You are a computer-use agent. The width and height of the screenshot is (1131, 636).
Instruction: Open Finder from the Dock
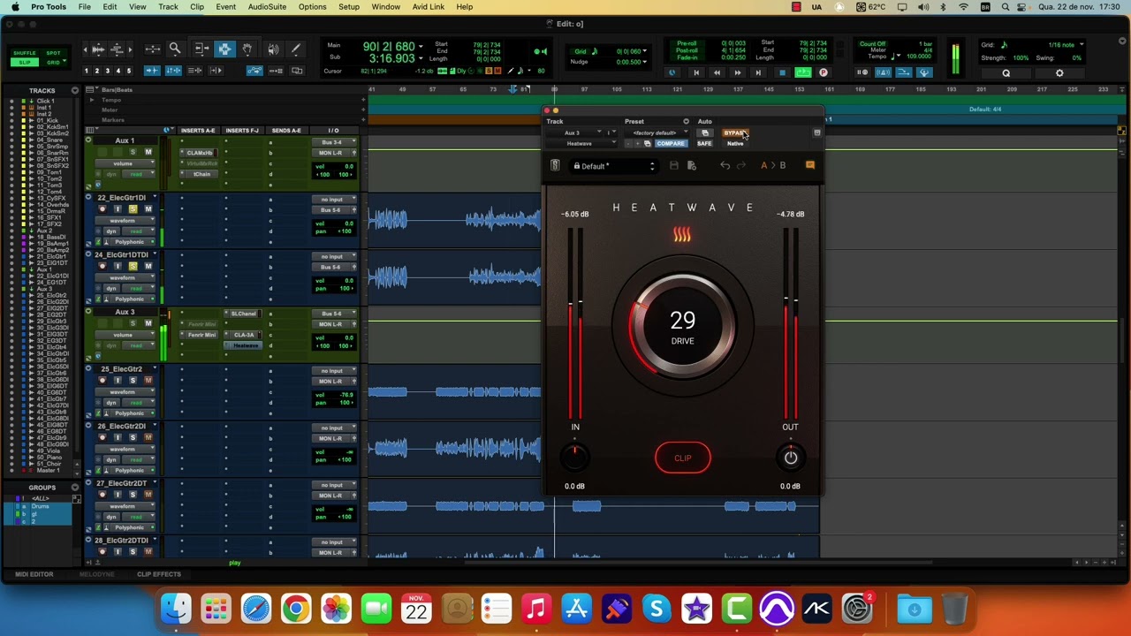[176, 609]
